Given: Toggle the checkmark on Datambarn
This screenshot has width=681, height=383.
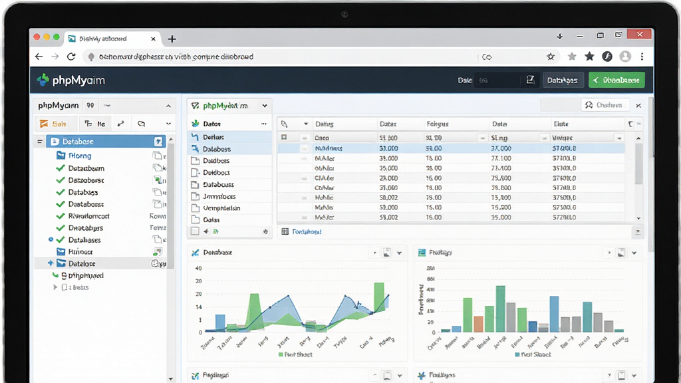Looking at the screenshot, I should [x=61, y=168].
